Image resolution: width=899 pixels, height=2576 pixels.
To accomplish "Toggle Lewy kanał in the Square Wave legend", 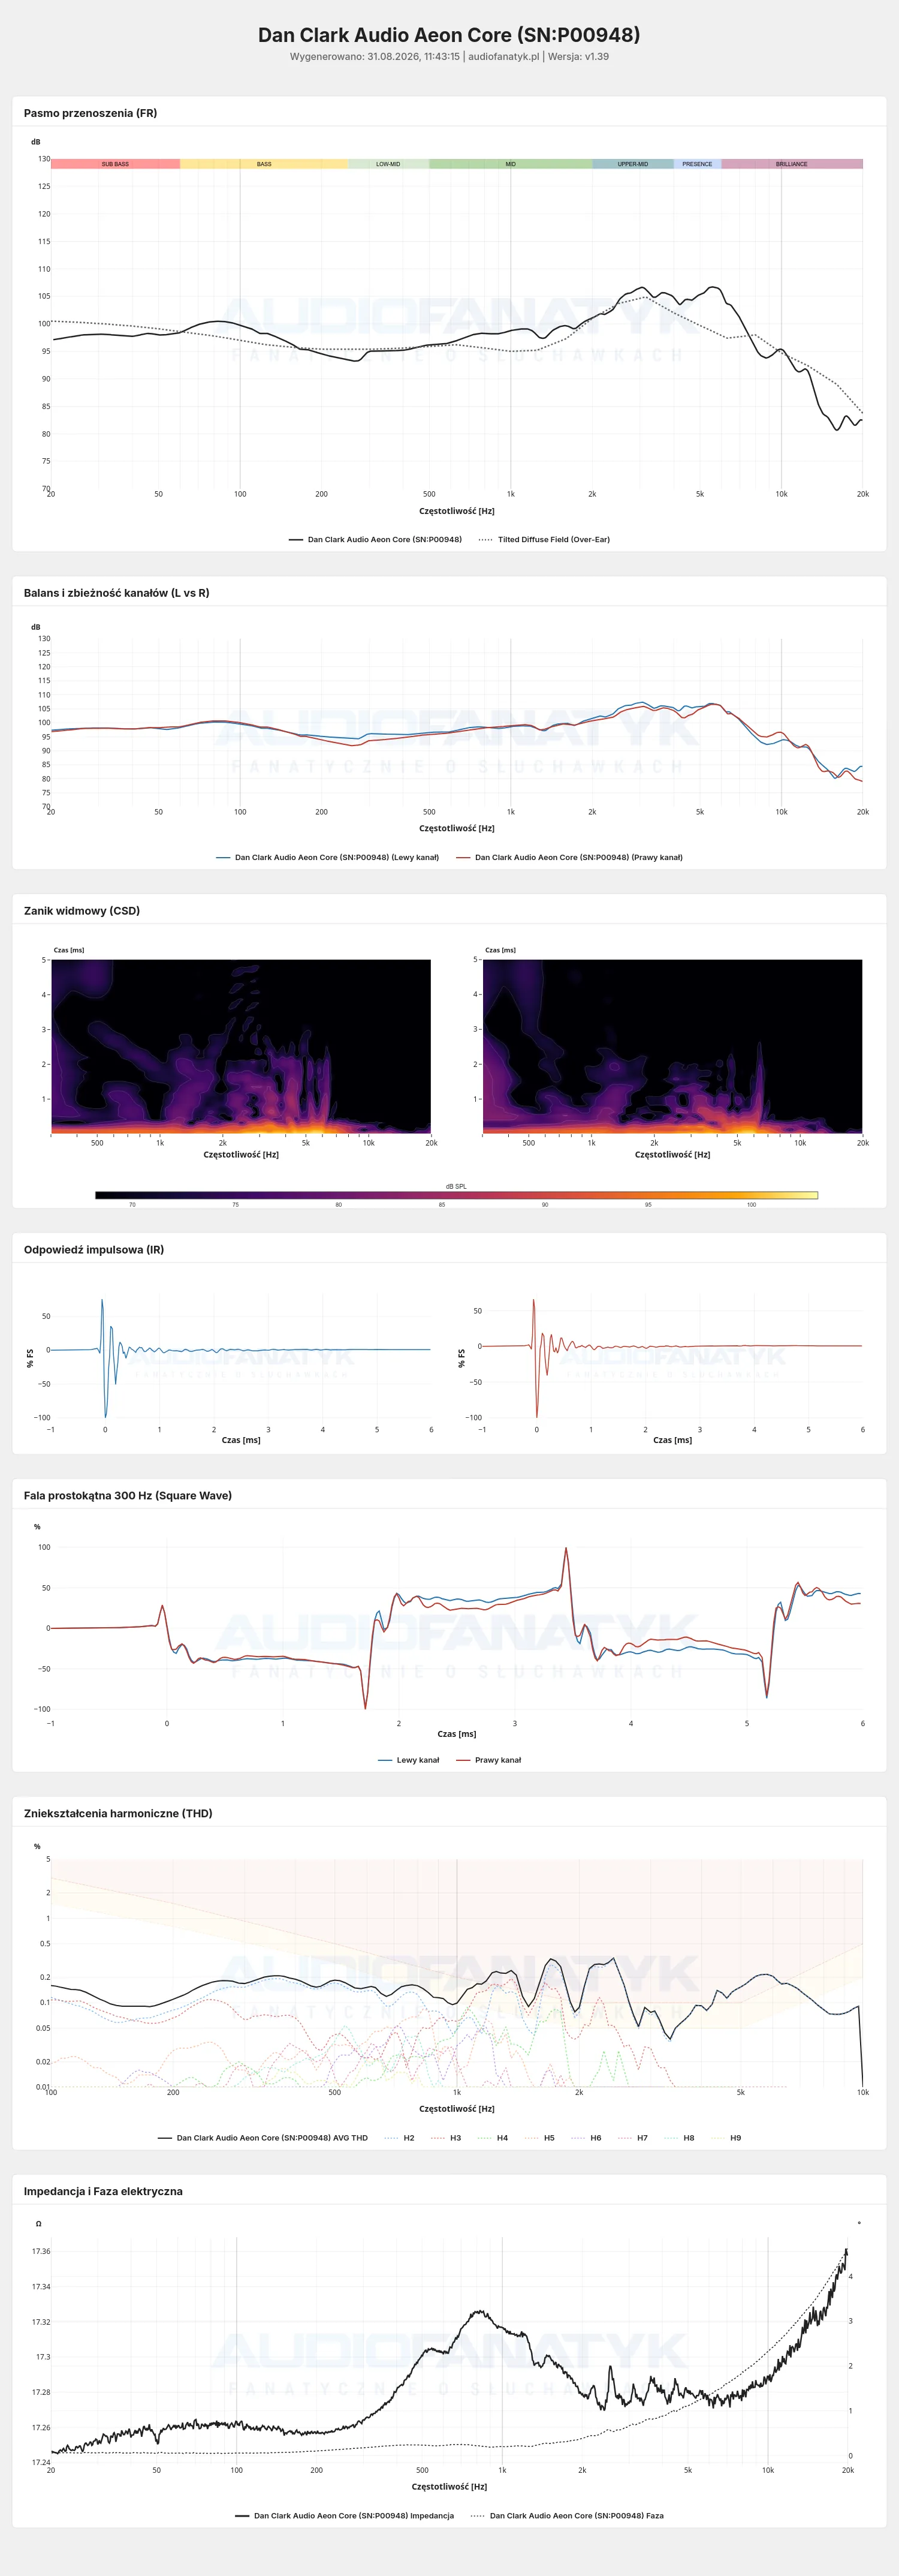I will (x=409, y=1760).
